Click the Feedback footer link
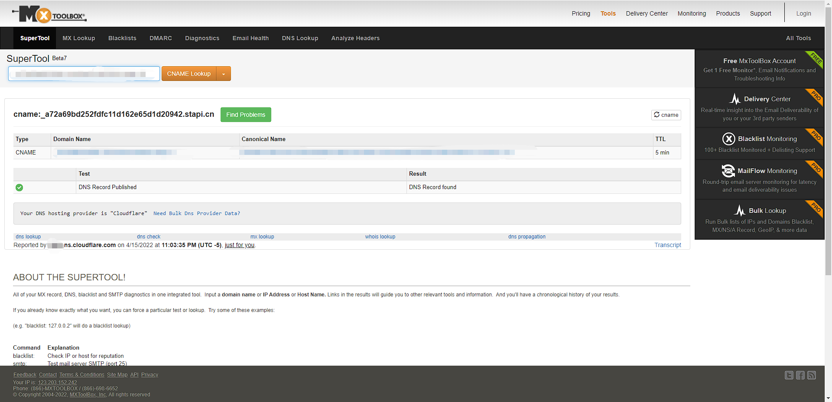 [x=25, y=375]
